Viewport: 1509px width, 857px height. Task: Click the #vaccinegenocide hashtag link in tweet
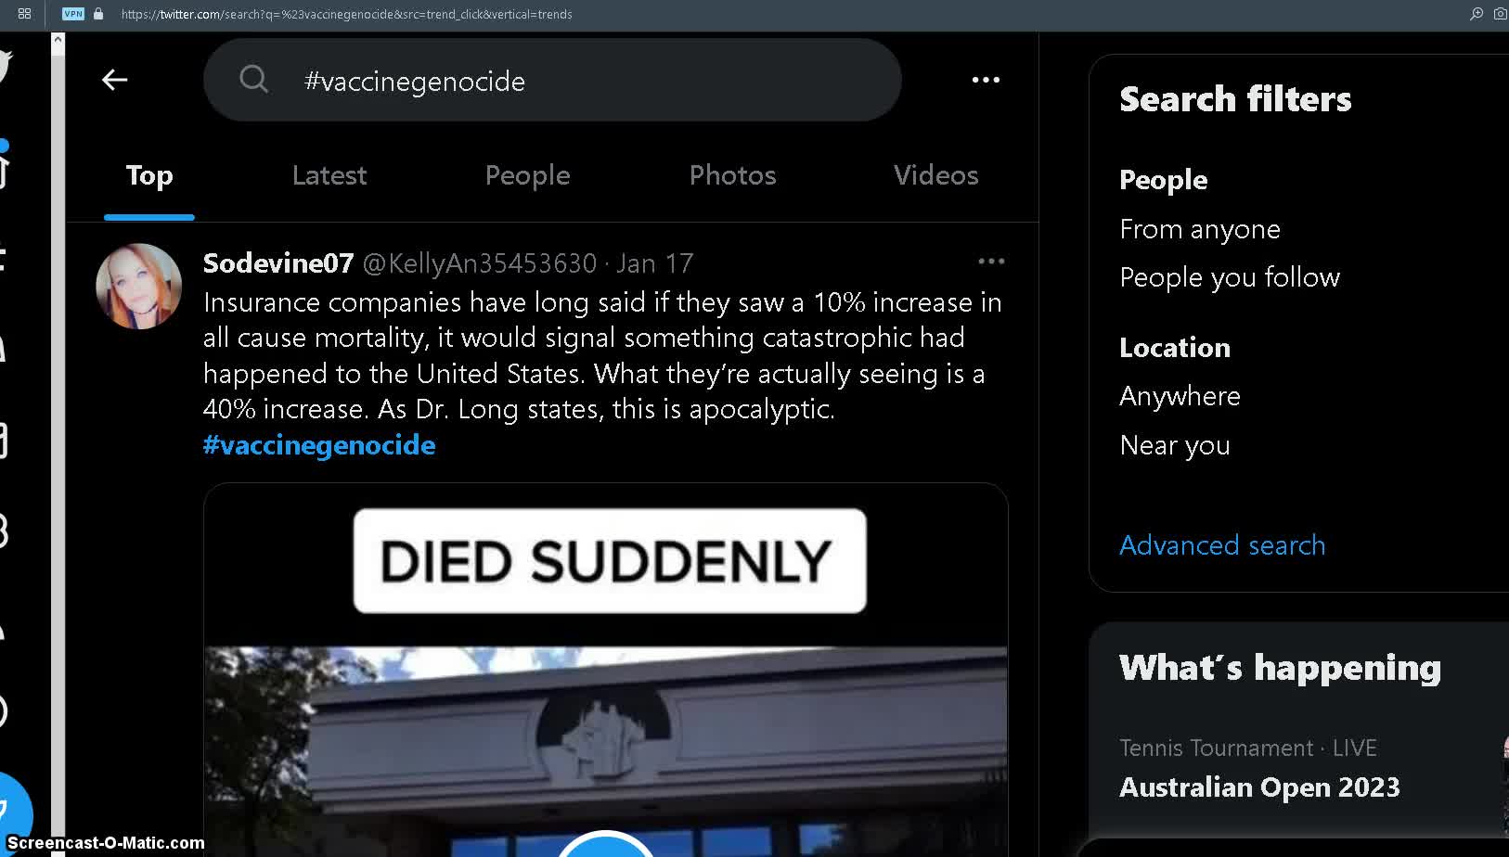pos(319,445)
